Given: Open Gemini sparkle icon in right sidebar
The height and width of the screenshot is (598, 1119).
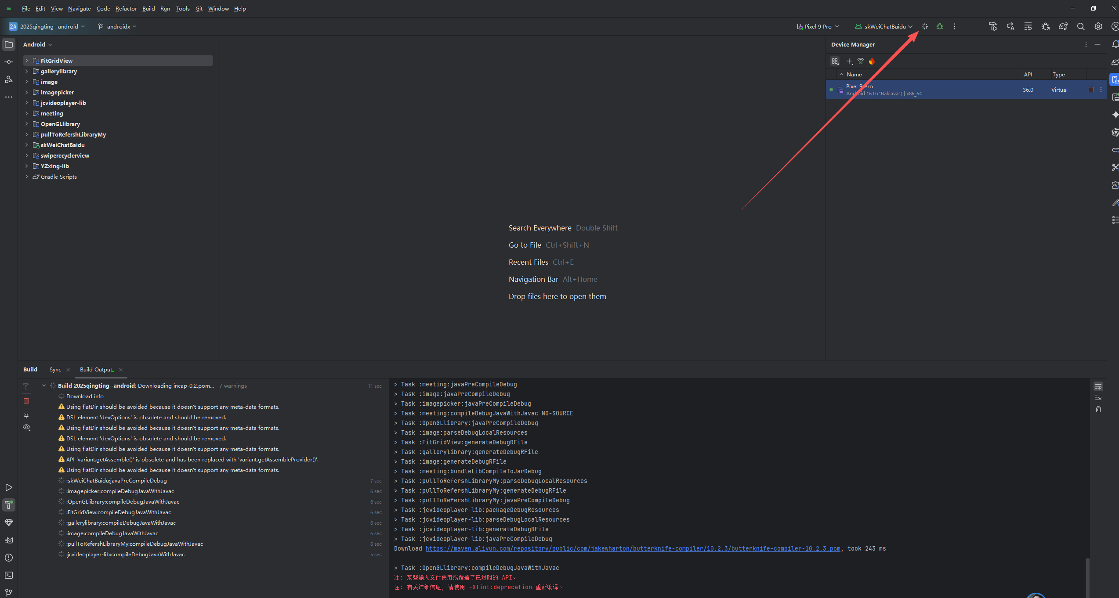Looking at the screenshot, I should (x=1115, y=115).
